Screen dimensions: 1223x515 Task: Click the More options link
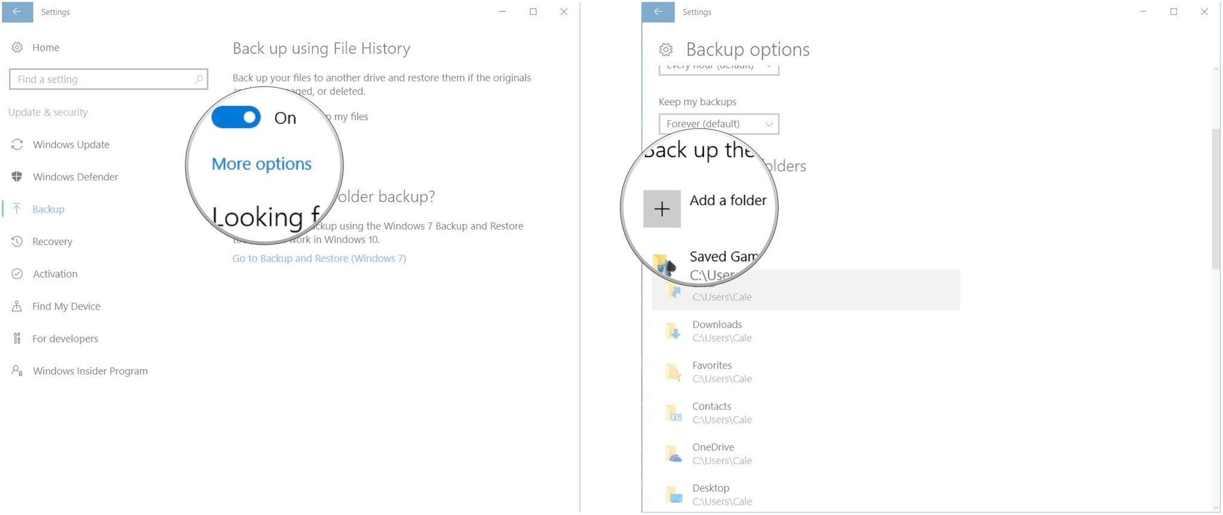coord(262,164)
